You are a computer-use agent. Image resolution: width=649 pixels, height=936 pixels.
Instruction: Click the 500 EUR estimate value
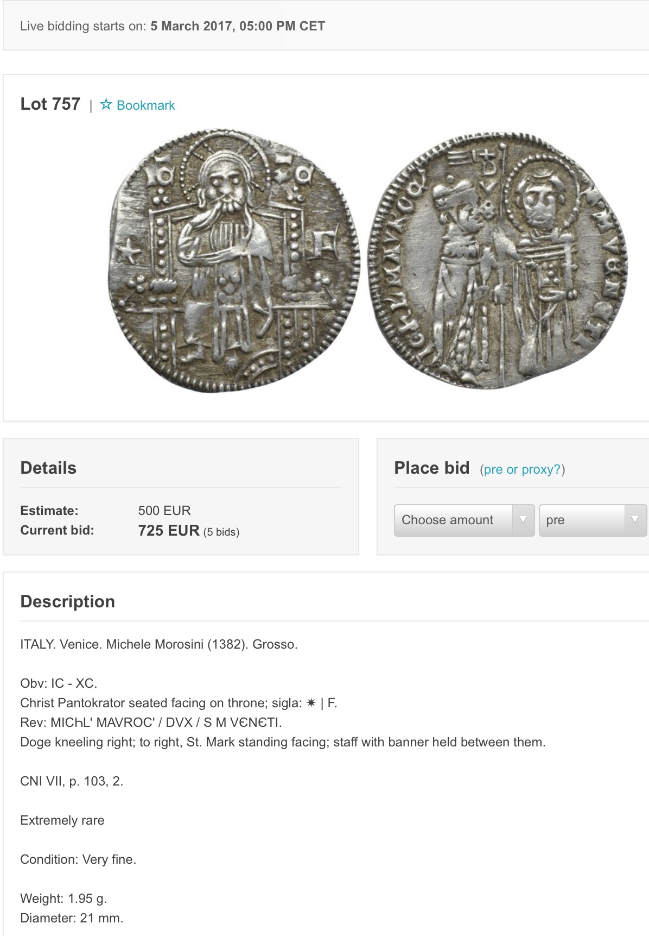tap(164, 511)
